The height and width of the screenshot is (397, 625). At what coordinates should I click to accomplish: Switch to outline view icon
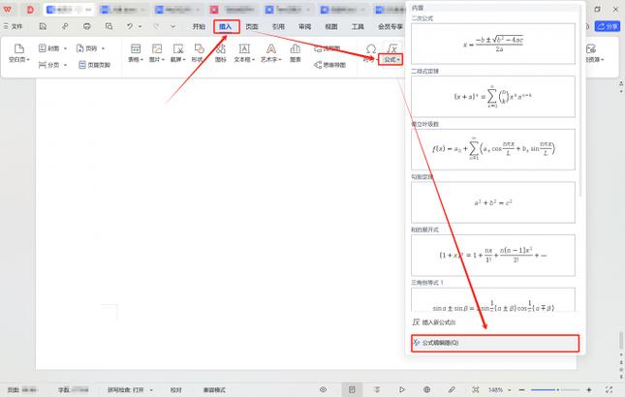(x=377, y=389)
